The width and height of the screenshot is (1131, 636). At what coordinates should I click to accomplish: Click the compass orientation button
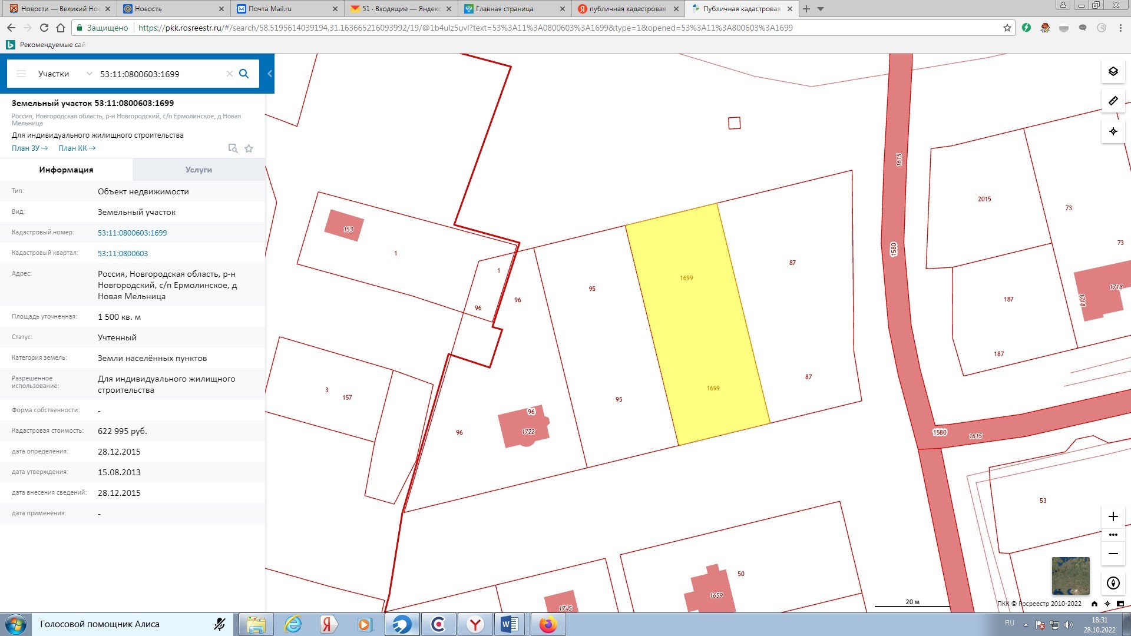tap(1113, 583)
